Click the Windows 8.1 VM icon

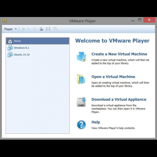point(10,48)
